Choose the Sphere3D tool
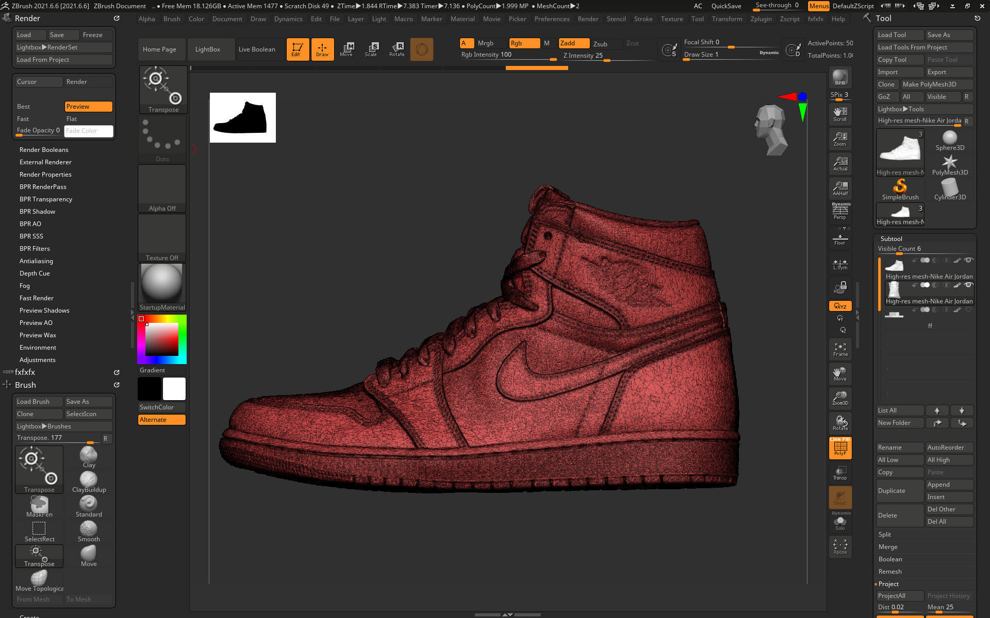This screenshot has height=618, width=990. pos(950,140)
